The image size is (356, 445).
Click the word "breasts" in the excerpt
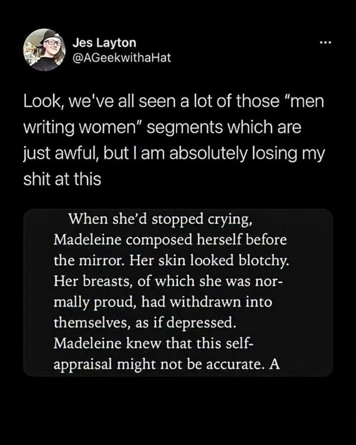[110, 281]
